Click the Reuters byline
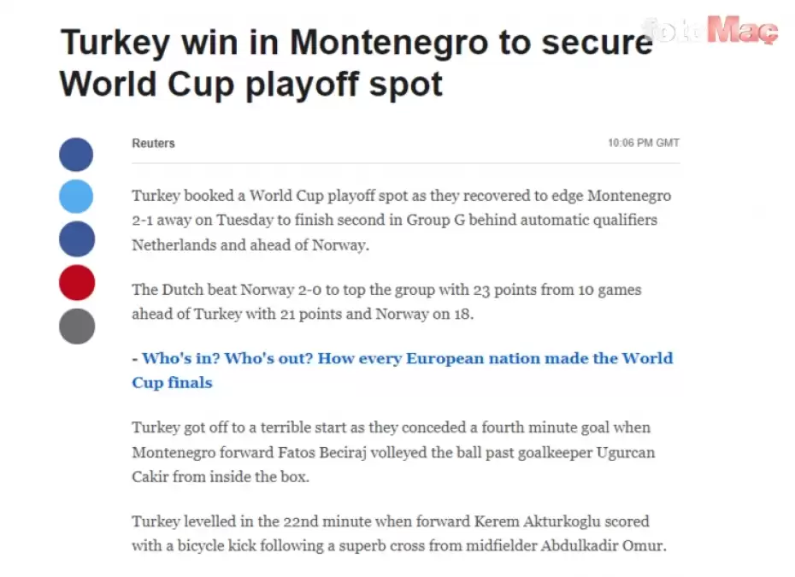Screen dimensions: 795x577 coord(153,144)
